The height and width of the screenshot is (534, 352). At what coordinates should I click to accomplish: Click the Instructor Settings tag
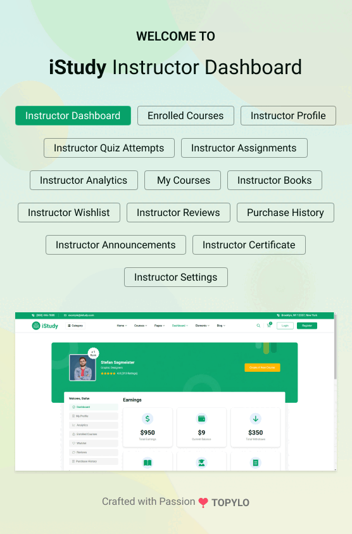coord(175,277)
